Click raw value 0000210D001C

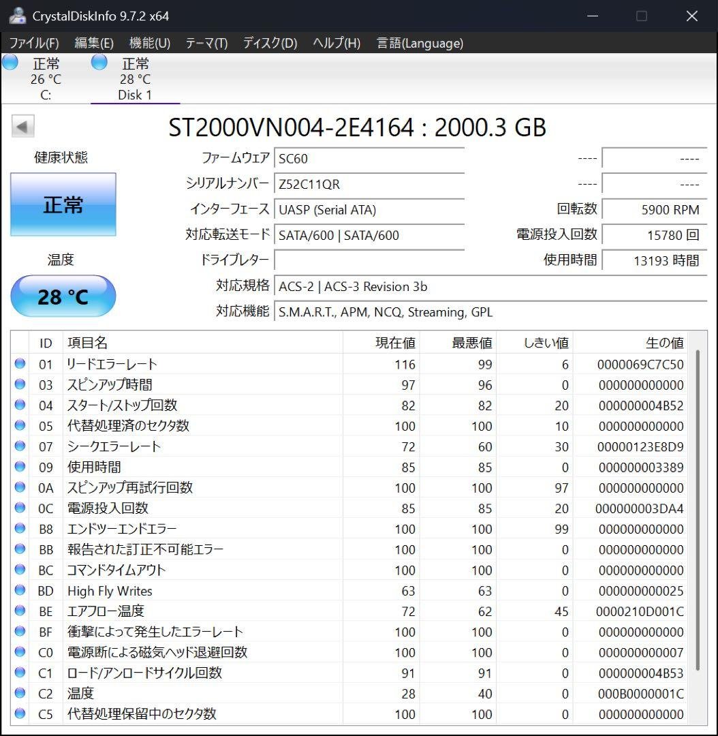pos(640,611)
